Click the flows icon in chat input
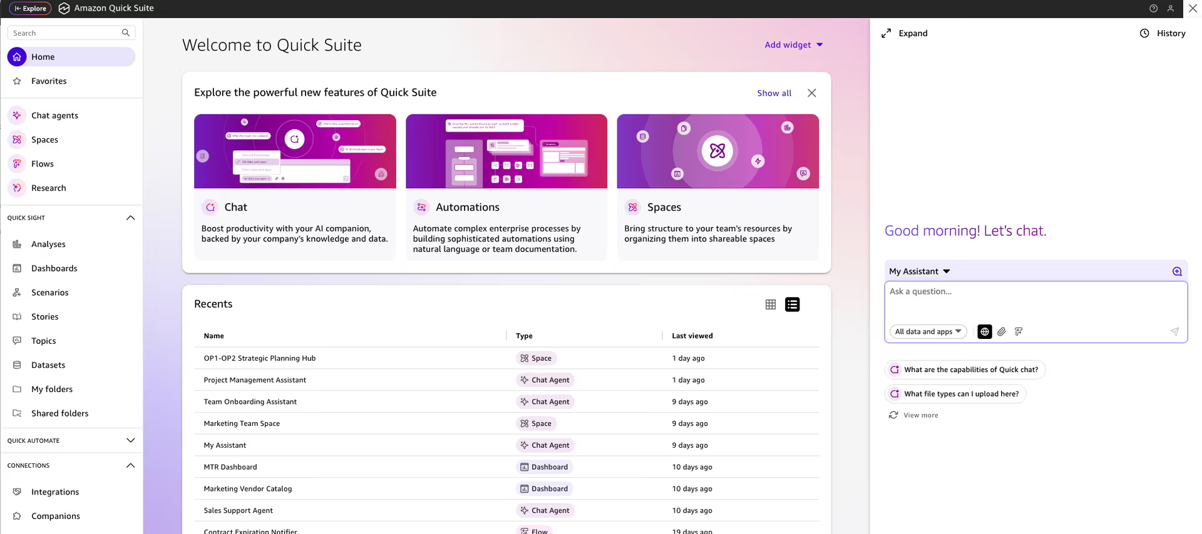The height and width of the screenshot is (534, 1202). pyautogui.click(x=1019, y=331)
